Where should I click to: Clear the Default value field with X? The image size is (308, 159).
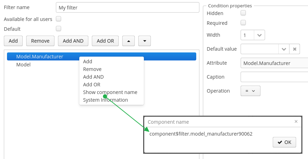295,49
